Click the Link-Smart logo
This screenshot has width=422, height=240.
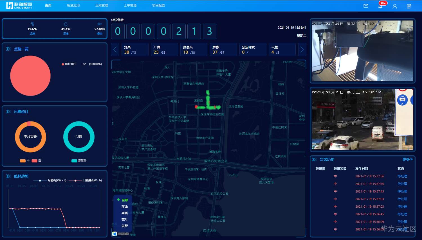click(x=19, y=6)
